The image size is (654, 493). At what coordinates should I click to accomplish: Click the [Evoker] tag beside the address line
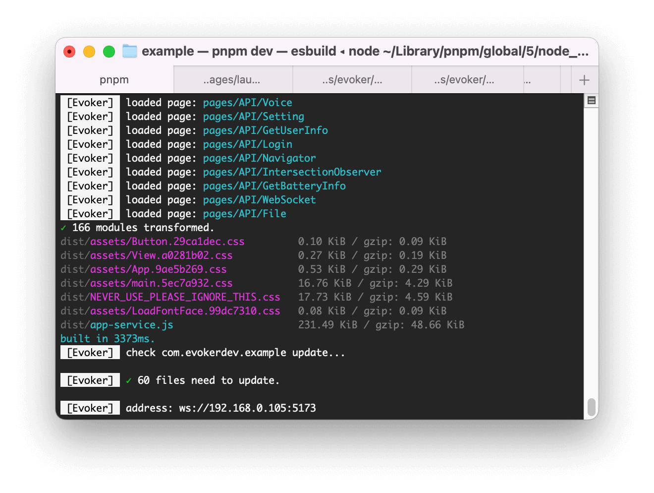click(90, 408)
